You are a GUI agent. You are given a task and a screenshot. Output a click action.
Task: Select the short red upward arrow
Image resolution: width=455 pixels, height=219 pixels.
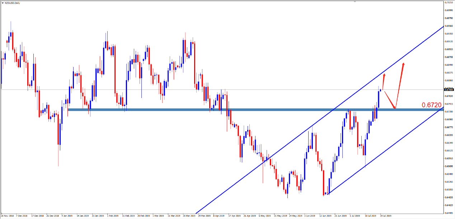coord(384,81)
